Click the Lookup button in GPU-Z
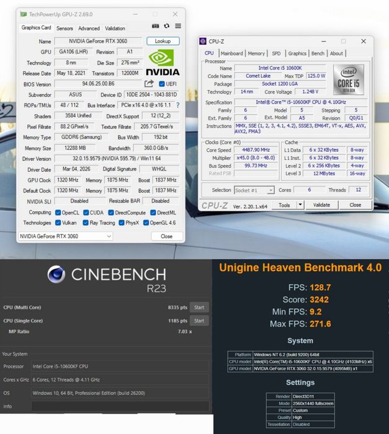 (163, 42)
